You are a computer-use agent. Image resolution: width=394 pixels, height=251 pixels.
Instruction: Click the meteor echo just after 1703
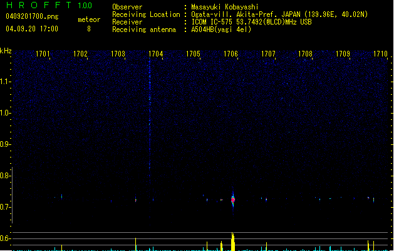click(136, 200)
